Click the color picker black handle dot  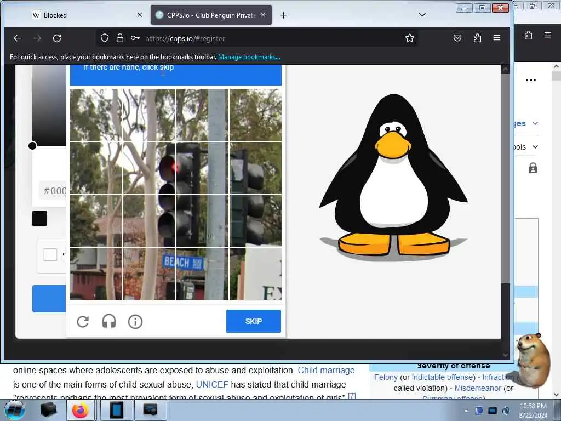[x=32, y=146]
